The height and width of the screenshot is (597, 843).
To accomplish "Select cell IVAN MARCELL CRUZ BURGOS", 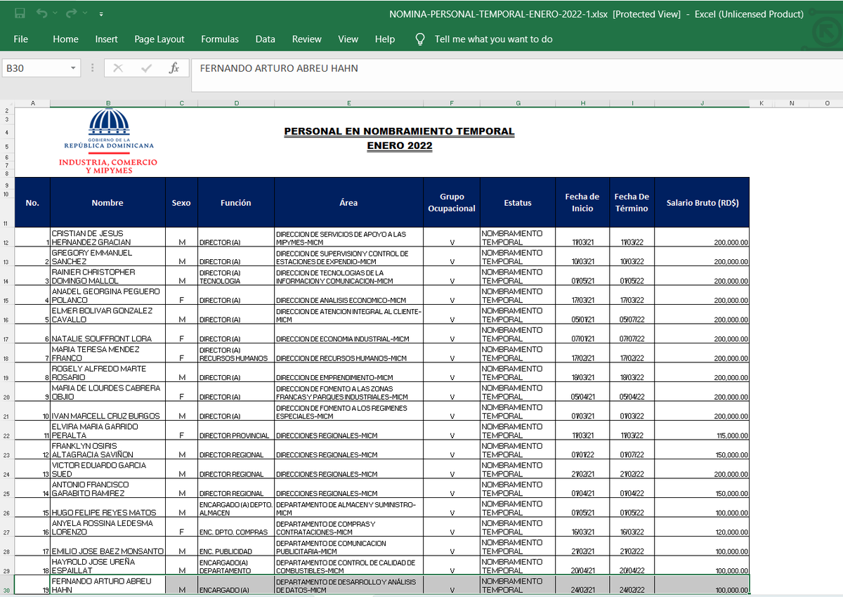I will click(x=107, y=411).
